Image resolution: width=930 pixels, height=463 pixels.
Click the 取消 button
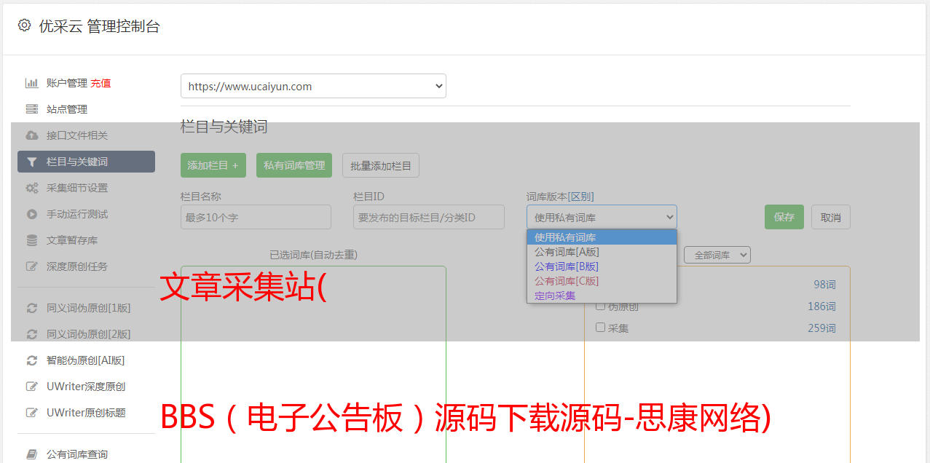coord(831,217)
